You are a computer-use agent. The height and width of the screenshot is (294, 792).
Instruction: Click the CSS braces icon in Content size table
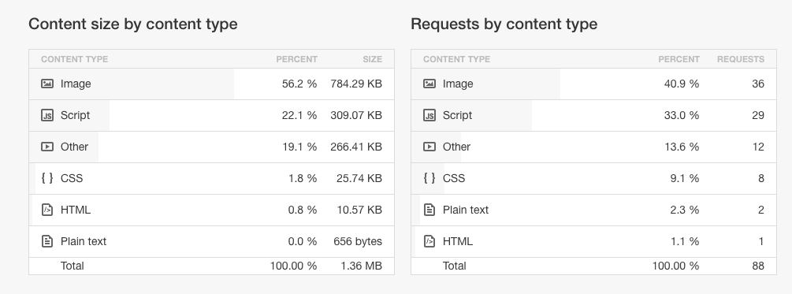pyautogui.click(x=47, y=178)
